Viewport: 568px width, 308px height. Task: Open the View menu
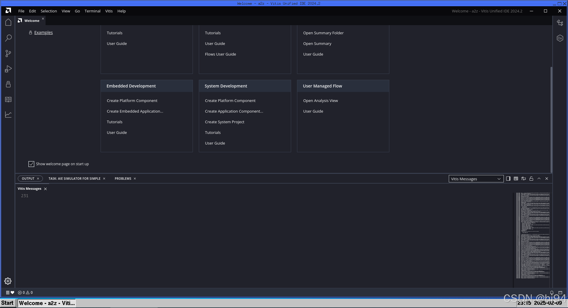pyautogui.click(x=66, y=11)
